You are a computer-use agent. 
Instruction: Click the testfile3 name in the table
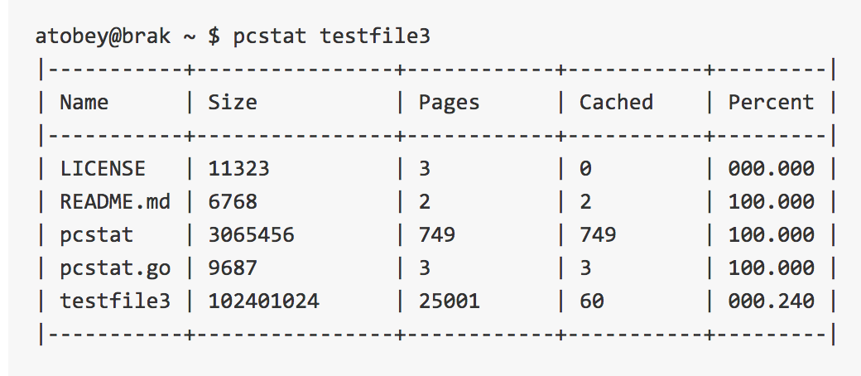(115, 301)
